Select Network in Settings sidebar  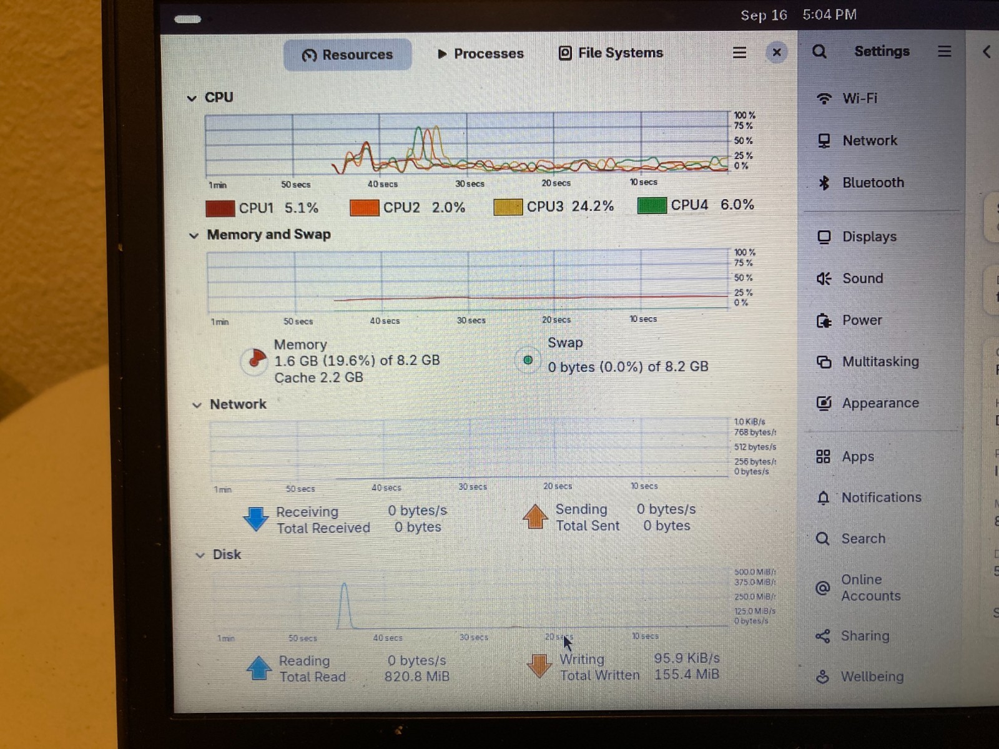click(881, 140)
